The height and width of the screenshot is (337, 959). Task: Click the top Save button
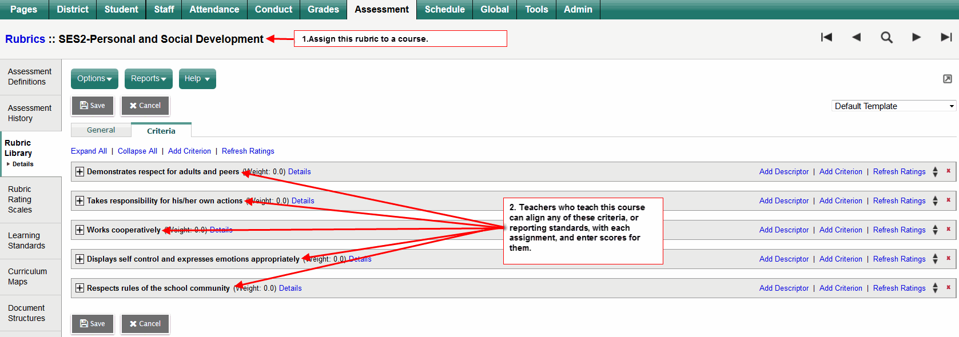coord(93,106)
